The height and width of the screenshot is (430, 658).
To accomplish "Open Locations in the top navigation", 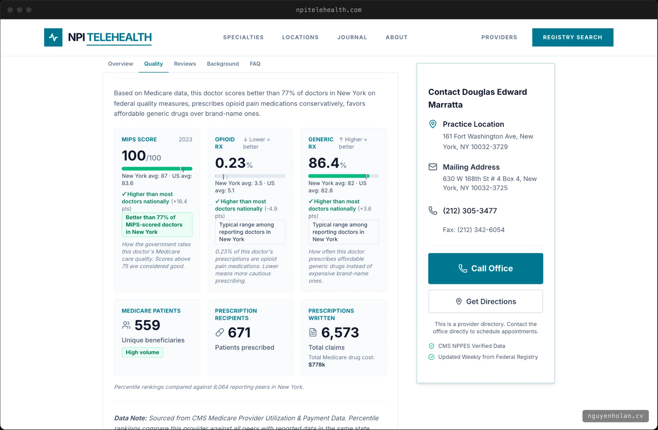I will (300, 37).
